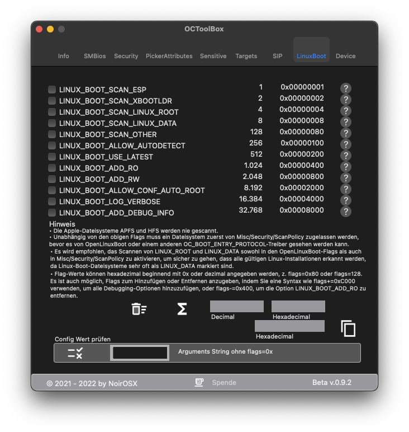
Task: Click the copy to clipboard icon
Action: [348, 328]
